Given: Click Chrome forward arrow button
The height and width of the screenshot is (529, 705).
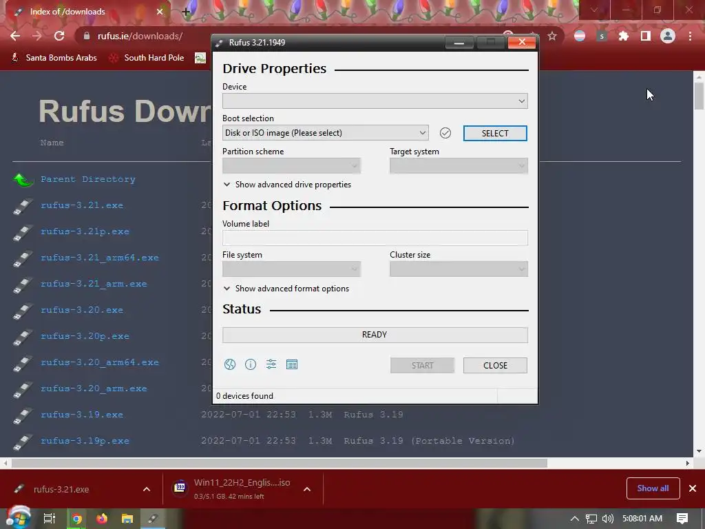Looking at the screenshot, I should pyautogui.click(x=37, y=36).
